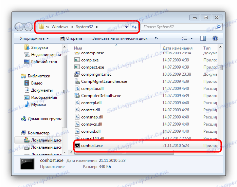Click date 10.06.2009 23:38 of compmgmt.msc

click(177, 74)
